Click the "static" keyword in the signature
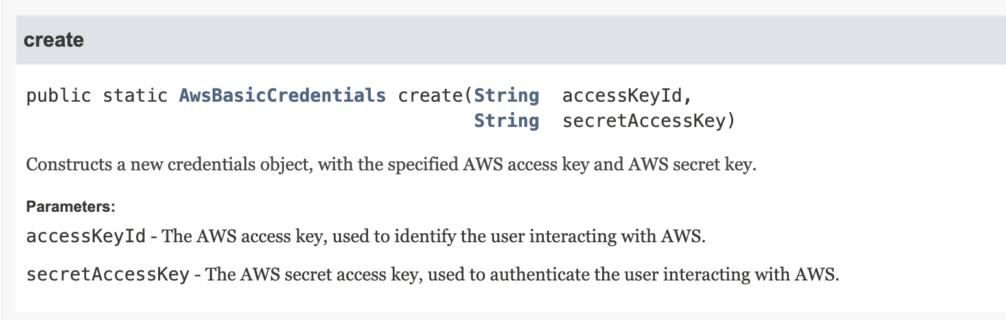Viewport: 1006px width, 320px height. pyautogui.click(x=135, y=96)
